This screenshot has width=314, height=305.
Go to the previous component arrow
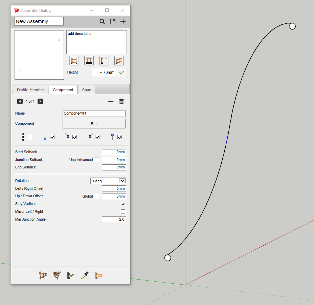pos(20,101)
